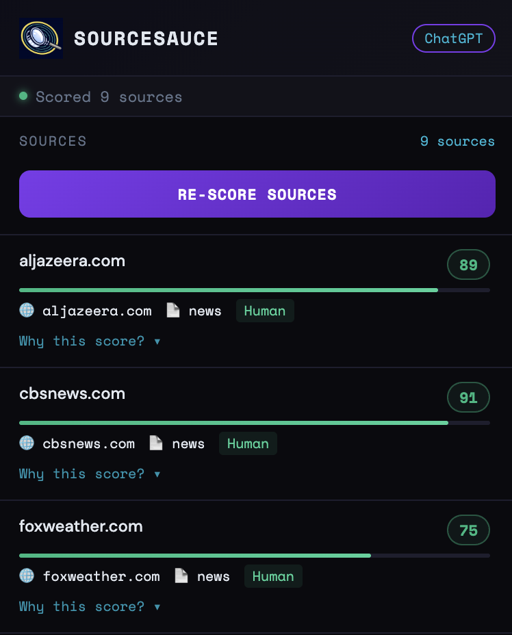This screenshot has width=512, height=635.
Task: Click the 9 sources count link
Action: point(457,142)
